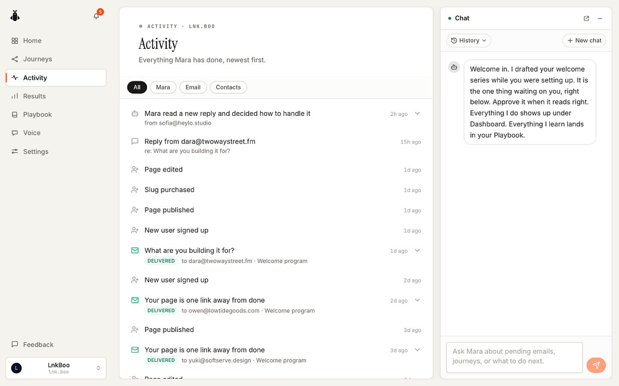Expand the owen@lowtidegoods.com email entry

(x=417, y=300)
